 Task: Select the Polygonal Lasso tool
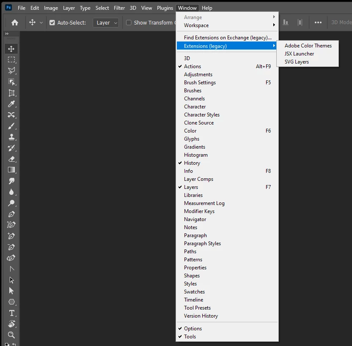tap(11, 71)
